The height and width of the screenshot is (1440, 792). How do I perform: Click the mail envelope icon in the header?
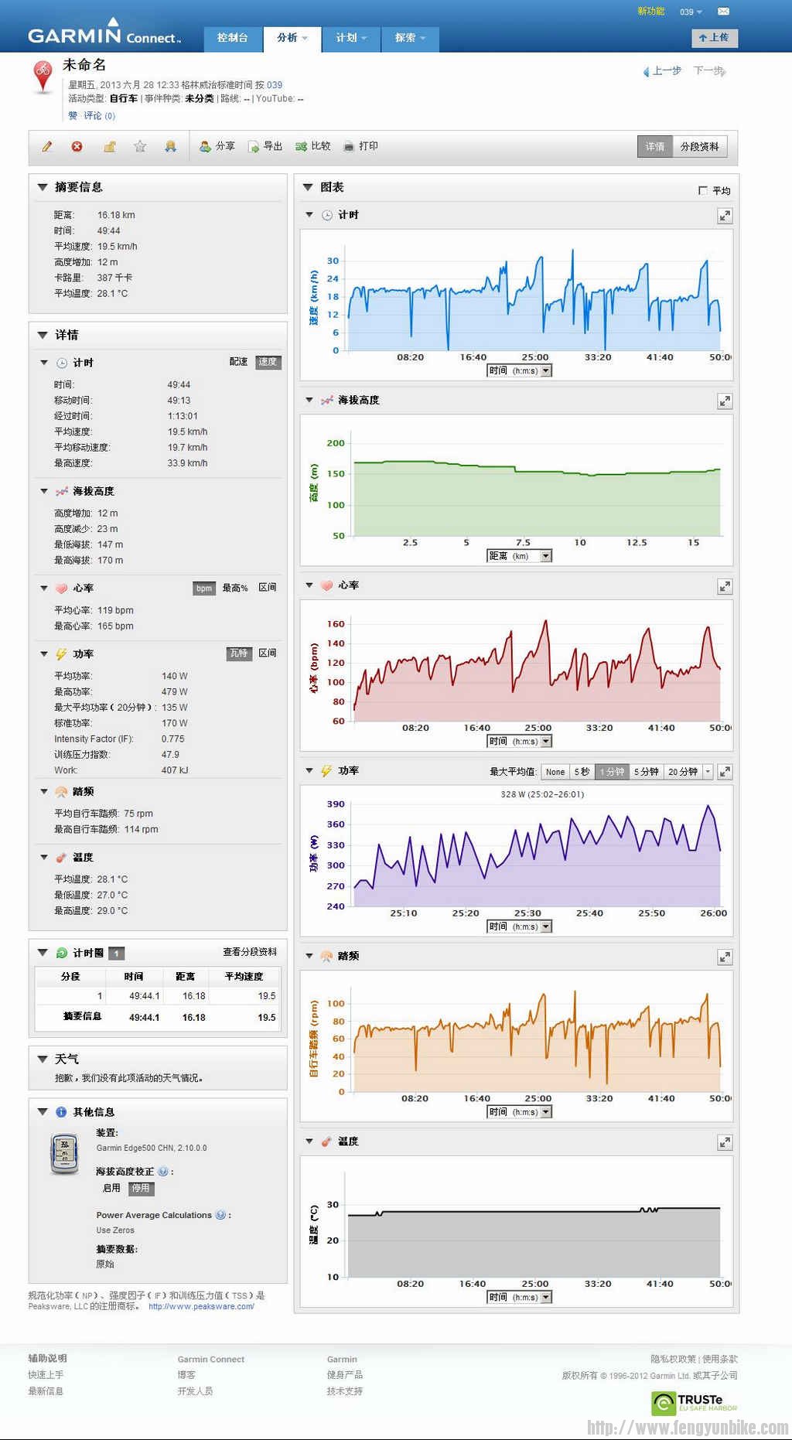click(x=723, y=12)
